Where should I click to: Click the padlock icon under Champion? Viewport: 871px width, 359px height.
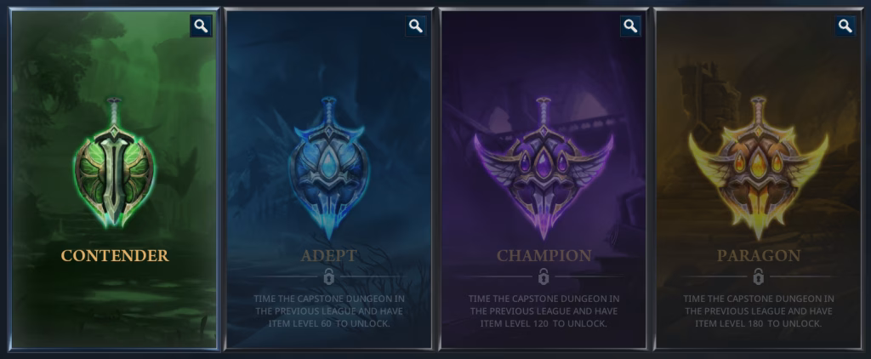[544, 276]
